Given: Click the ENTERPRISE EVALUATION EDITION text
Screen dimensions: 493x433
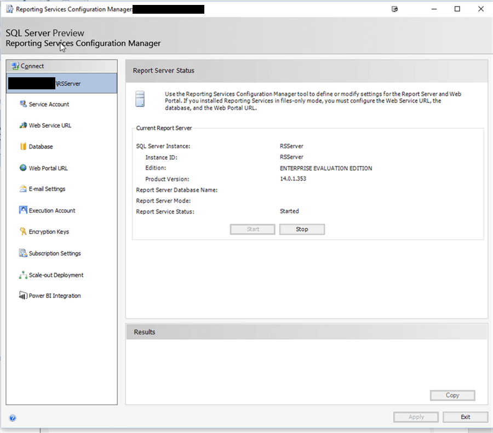Looking at the screenshot, I should (326, 168).
